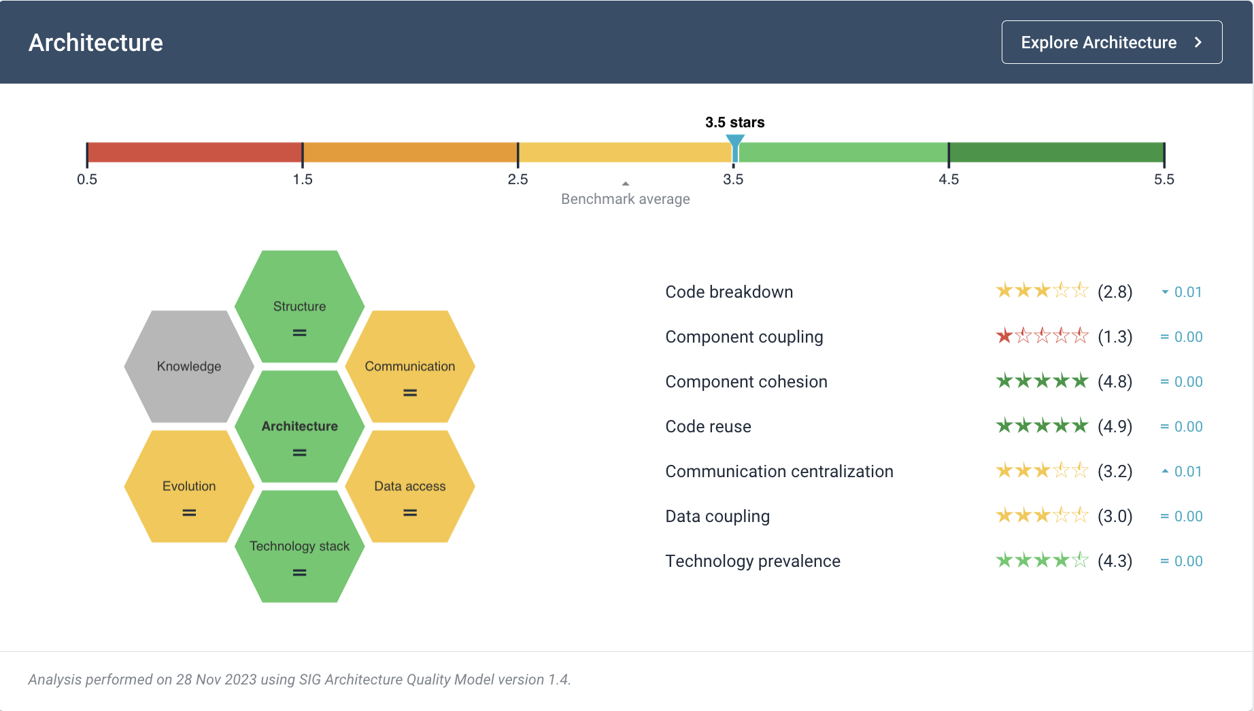
Task: Open the Code breakdown metric
Action: point(729,292)
